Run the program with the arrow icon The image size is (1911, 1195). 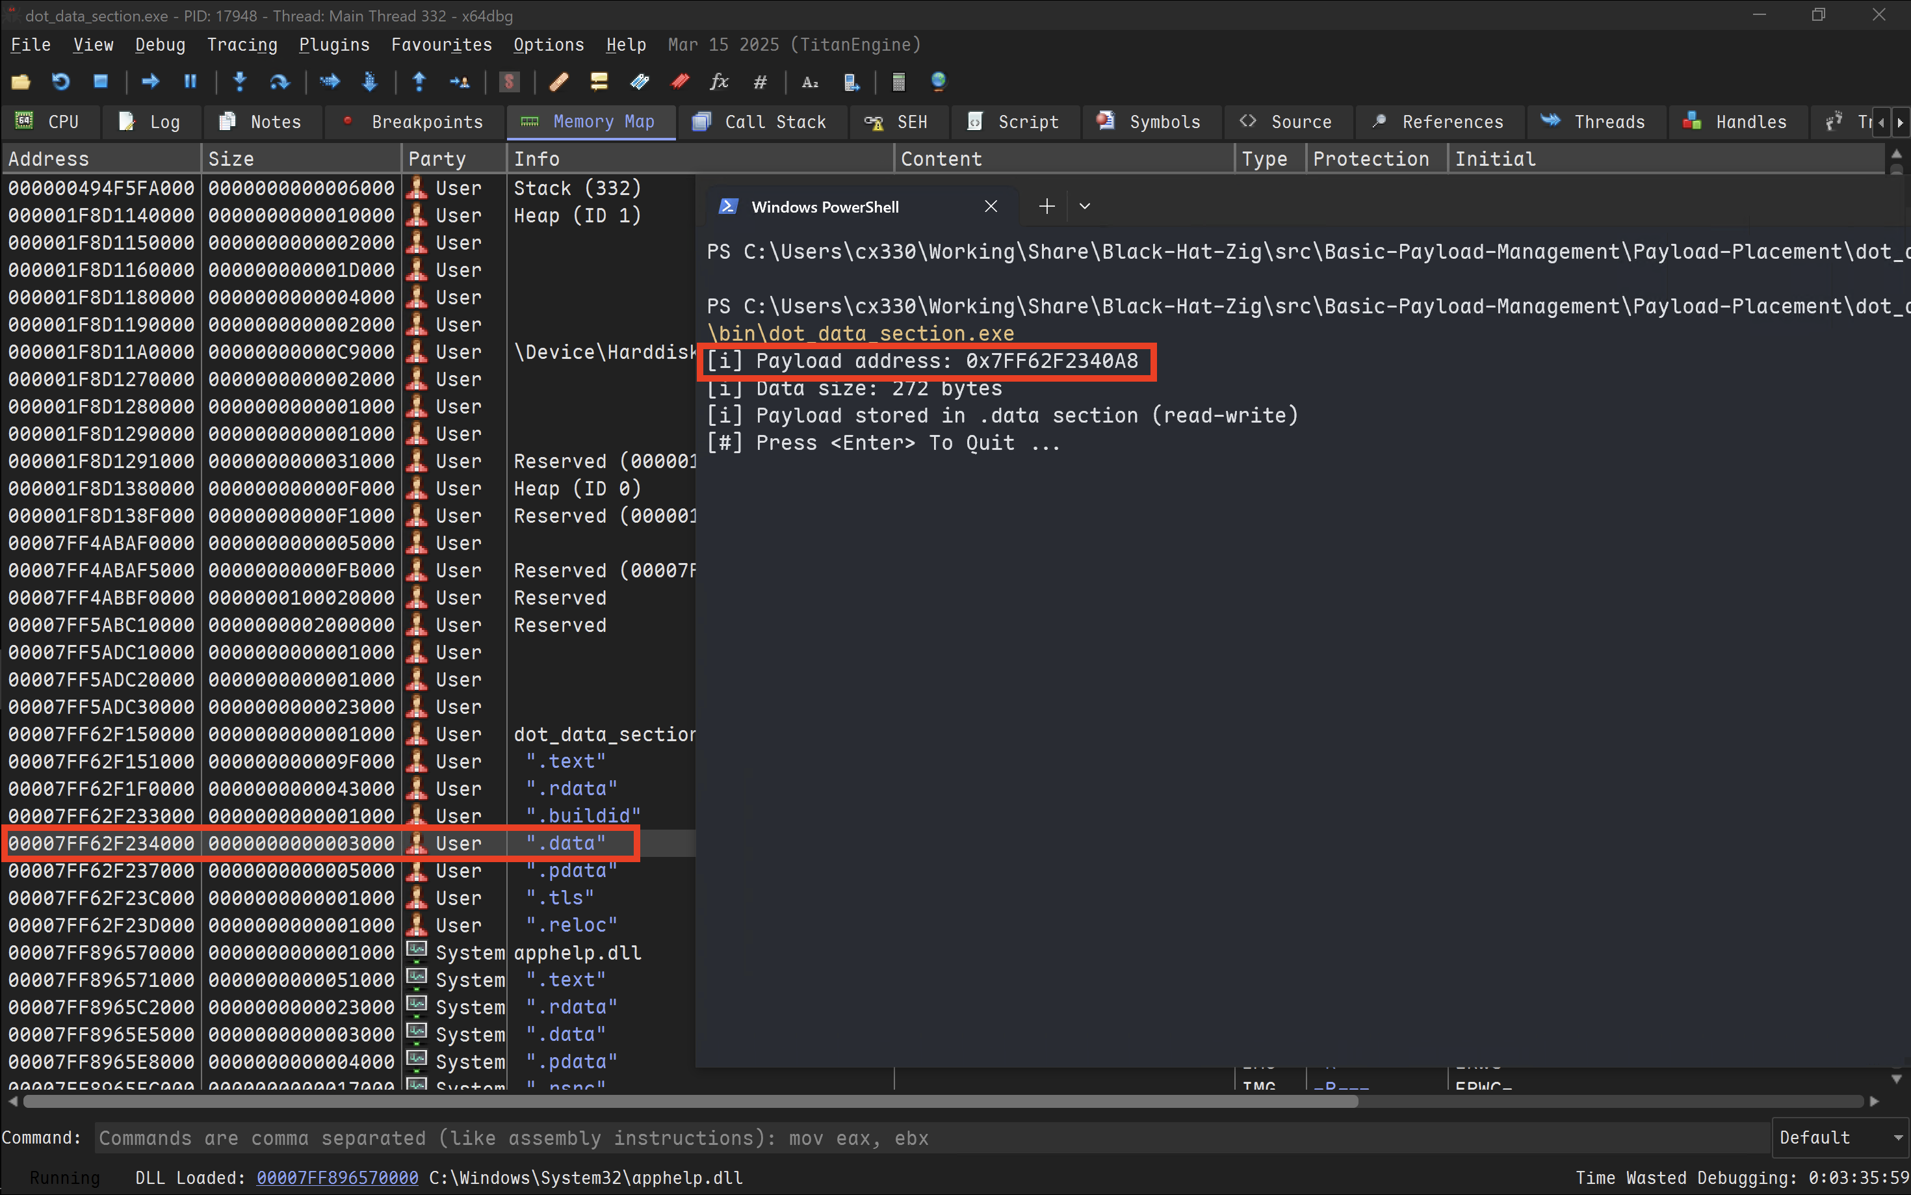tap(150, 81)
